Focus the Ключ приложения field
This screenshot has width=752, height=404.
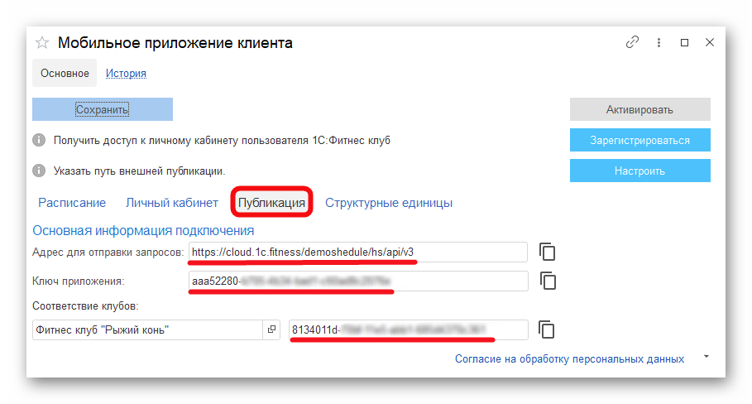point(358,281)
